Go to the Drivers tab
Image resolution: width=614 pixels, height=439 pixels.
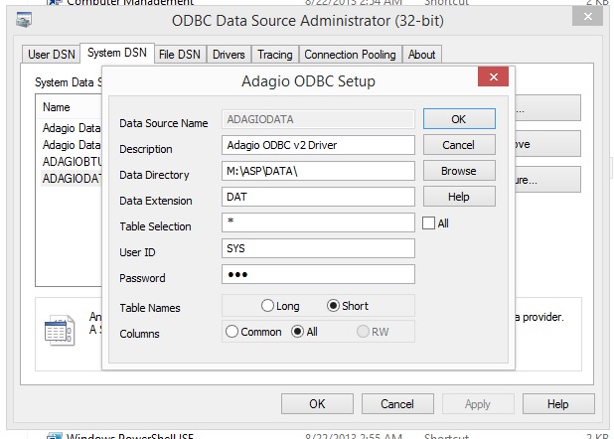[229, 55]
